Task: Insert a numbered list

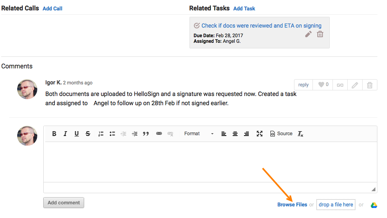Action: [101, 134]
